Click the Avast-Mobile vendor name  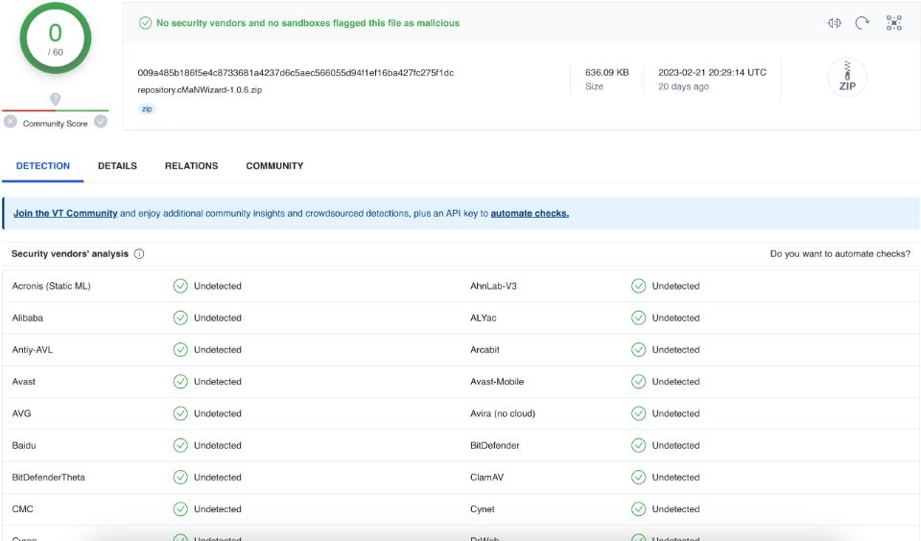(497, 382)
